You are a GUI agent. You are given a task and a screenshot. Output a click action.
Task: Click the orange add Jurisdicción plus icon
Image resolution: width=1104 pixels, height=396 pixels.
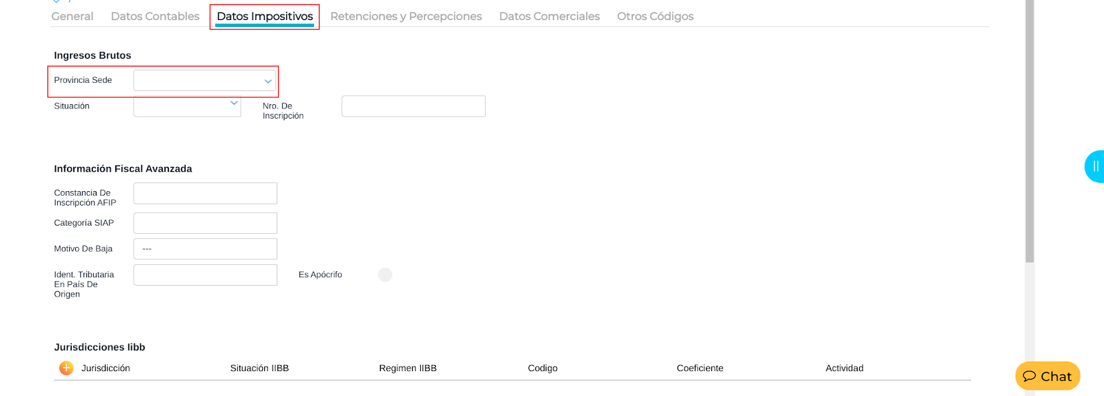click(x=66, y=368)
